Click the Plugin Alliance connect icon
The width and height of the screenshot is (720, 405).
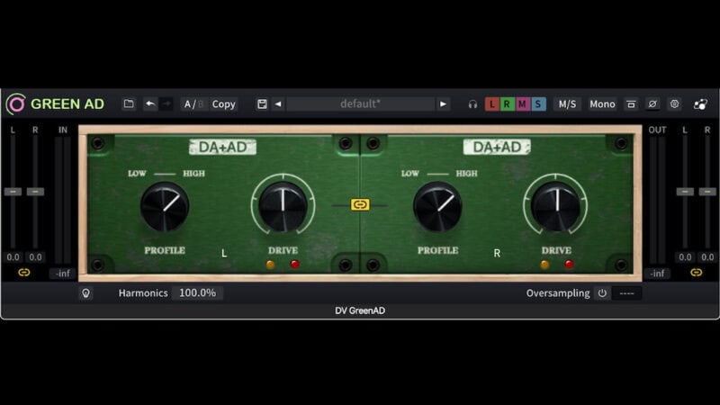pyautogui.click(x=701, y=104)
